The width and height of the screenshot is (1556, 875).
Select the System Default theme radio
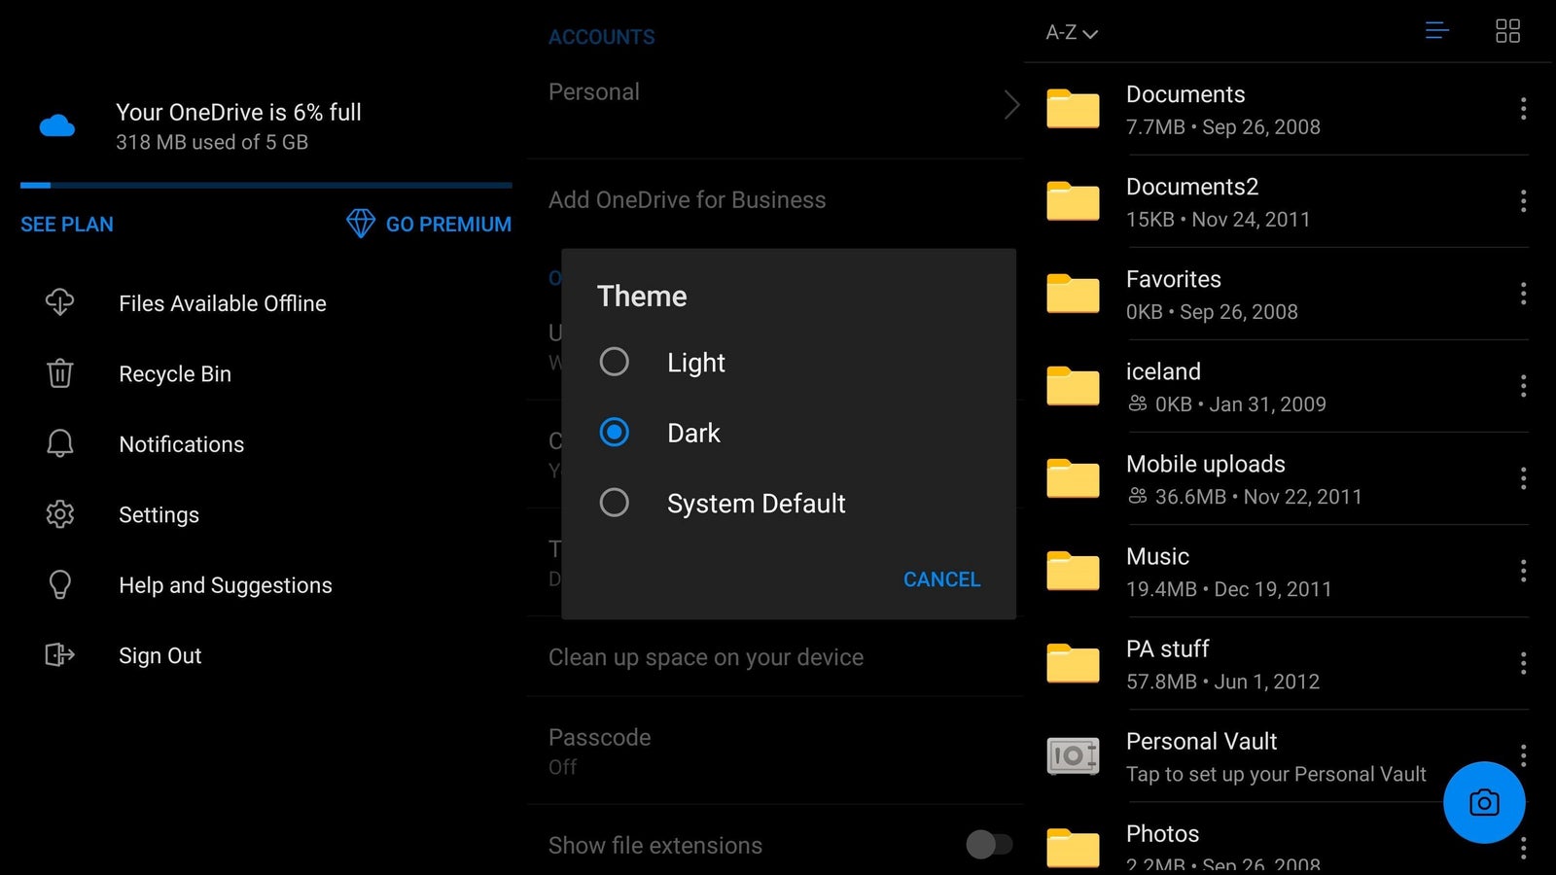[x=614, y=503]
